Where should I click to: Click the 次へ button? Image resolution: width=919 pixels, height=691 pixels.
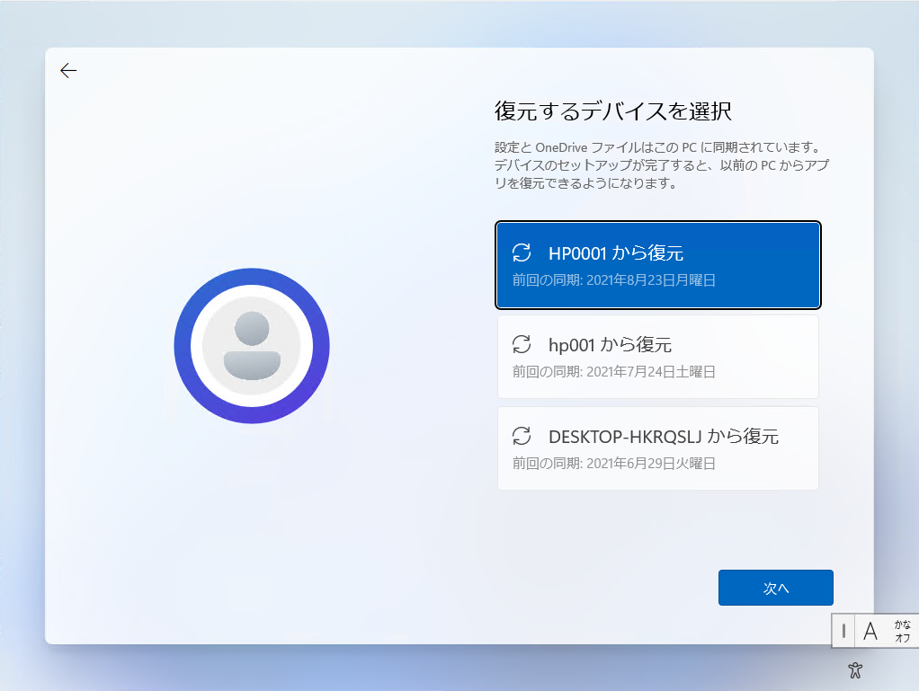click(x=775, y=588)
